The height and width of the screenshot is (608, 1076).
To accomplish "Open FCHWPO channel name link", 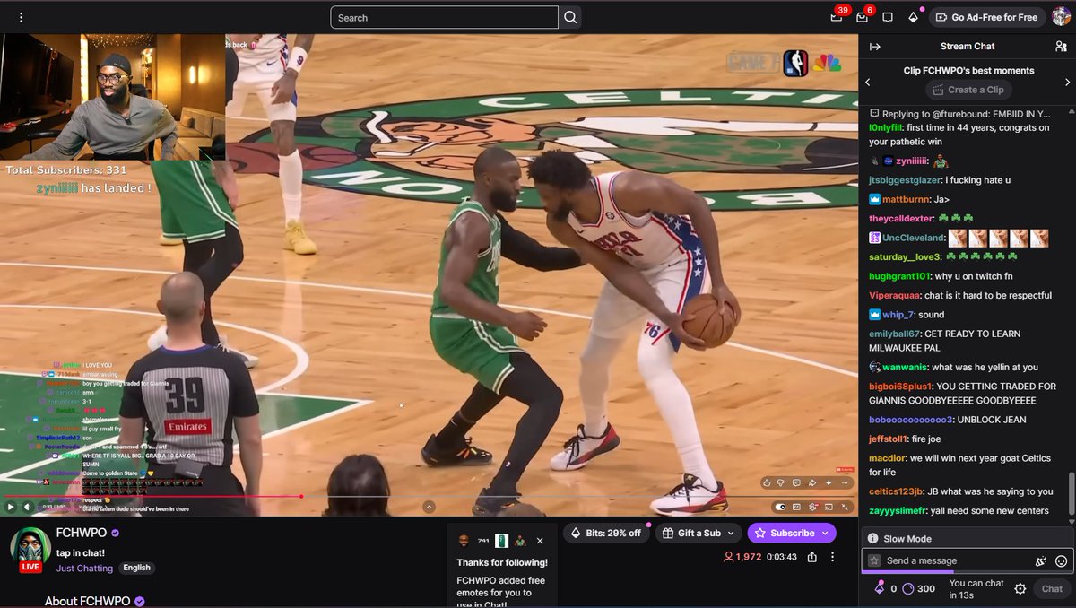I will point(82,533).
